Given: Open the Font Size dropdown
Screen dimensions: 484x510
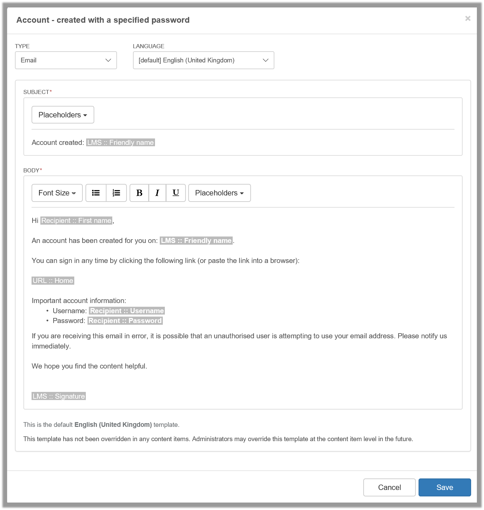Looking at the screenshot, I should 57,193.
